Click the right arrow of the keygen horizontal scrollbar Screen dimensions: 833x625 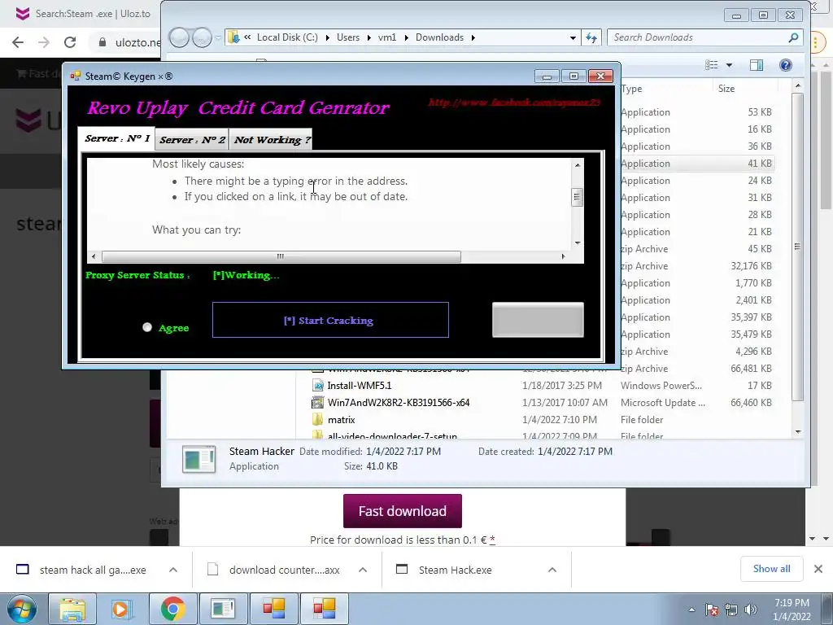pos(563,256)
